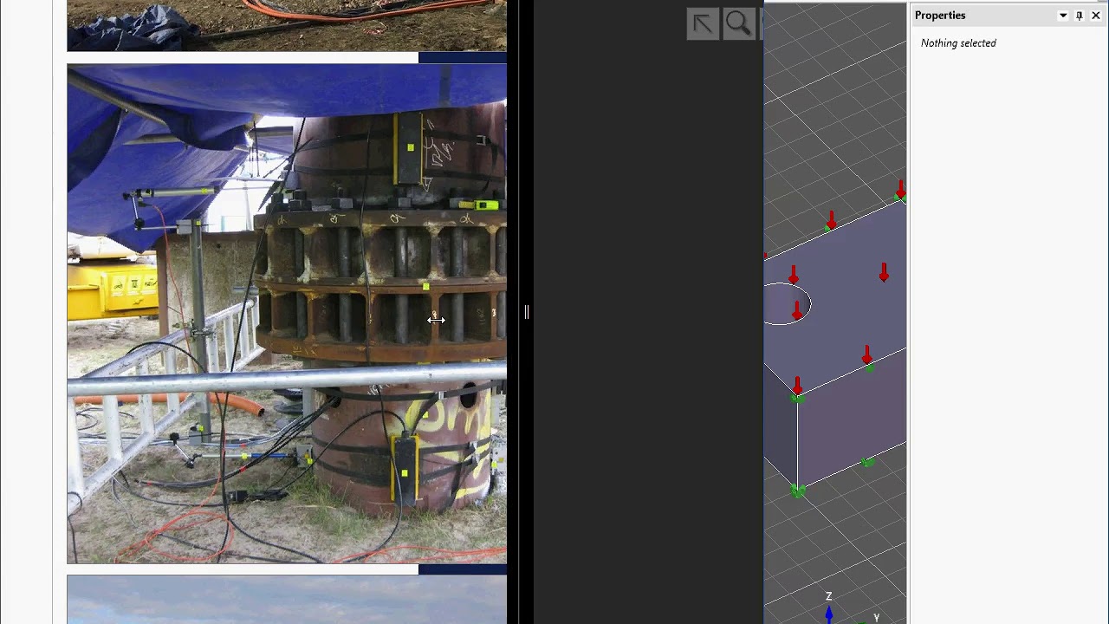1109x624 pixels.
Task: Click the diagonal arrow select tool icon
Action: pos(703,23)
